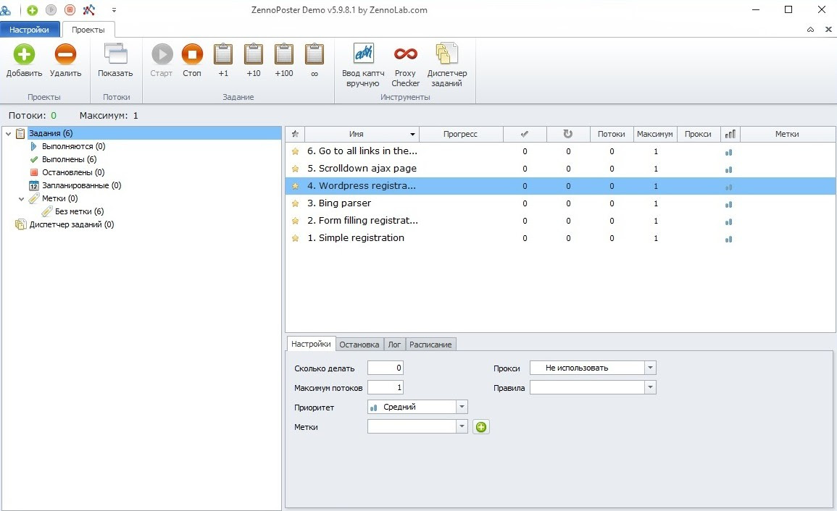
Task: Toggle star for Bing parser project
Action: [x=295, y=203]
